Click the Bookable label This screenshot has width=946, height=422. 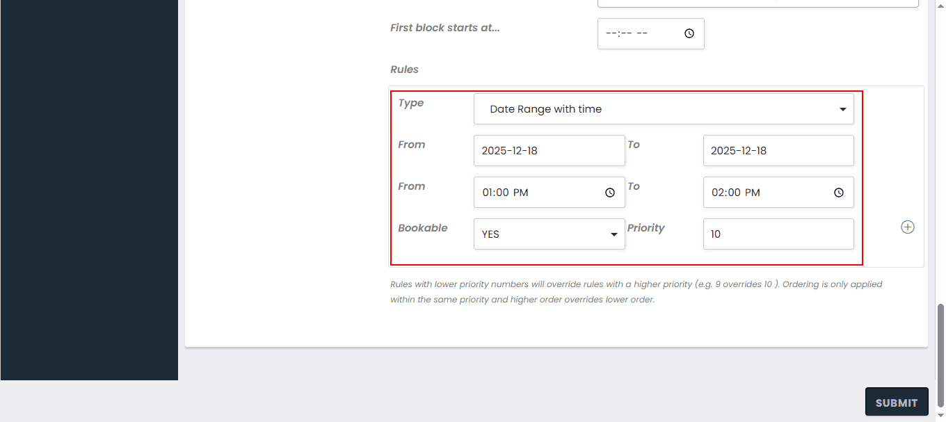(x=423, y=228)
